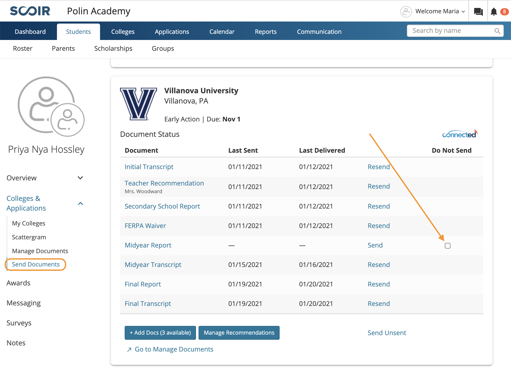Click the Priya Nya Hossley student name
The height and width of the screenshot is (371, 511).
(x=46, y=149)
